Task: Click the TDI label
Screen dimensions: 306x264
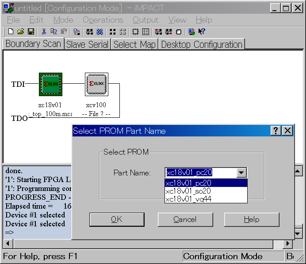Action: point(18,84)
